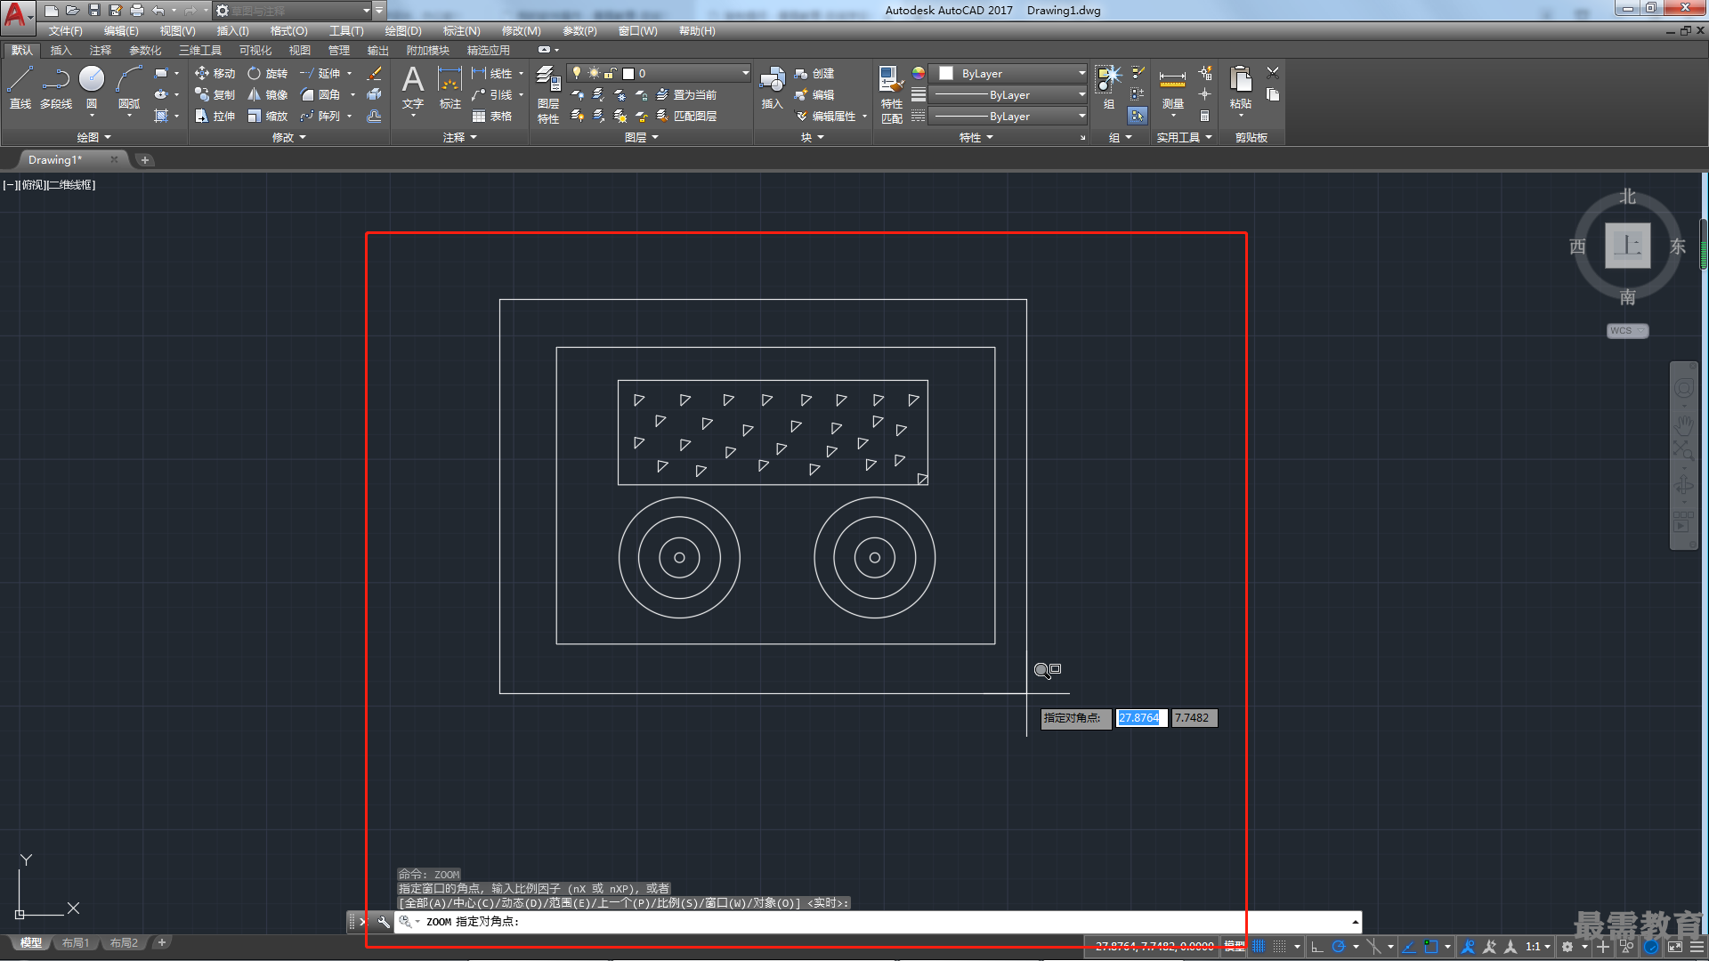Image resolution: width=1709 pixels, height=961 pixels.
Task: Select the Line (直线) drawing tool
Action: tap(20, 88)
